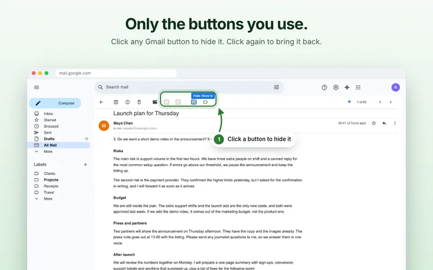
Task: Click the Compose button
Action: coord(55,103)
